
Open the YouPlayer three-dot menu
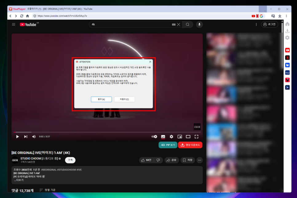click(287, 16)
